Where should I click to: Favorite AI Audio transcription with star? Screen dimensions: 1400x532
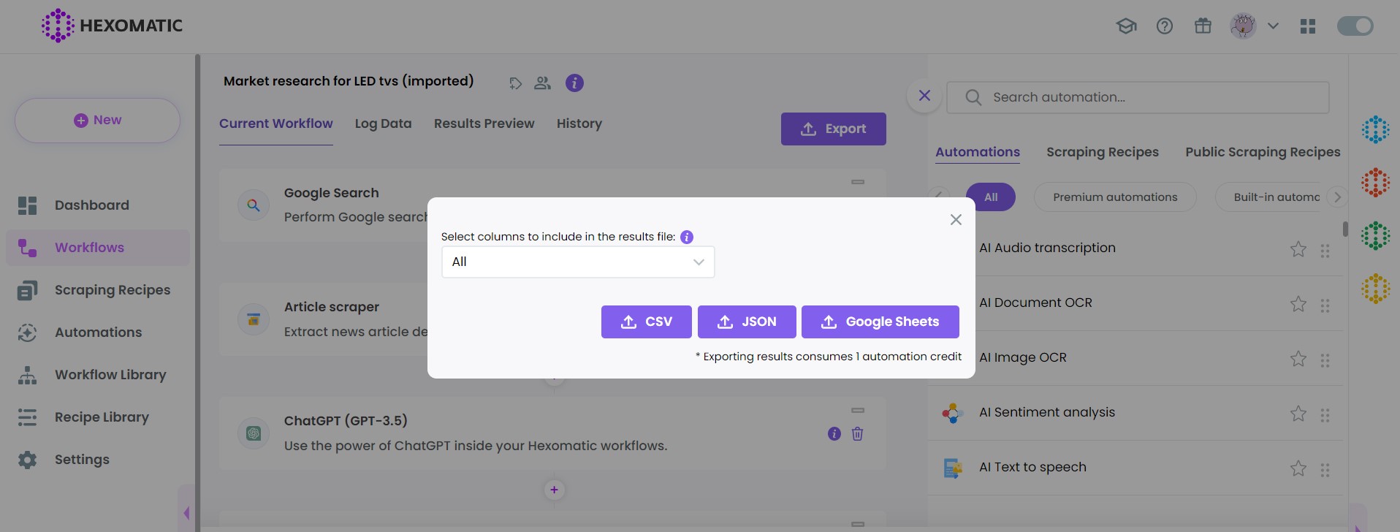[x=1298, y=249]
